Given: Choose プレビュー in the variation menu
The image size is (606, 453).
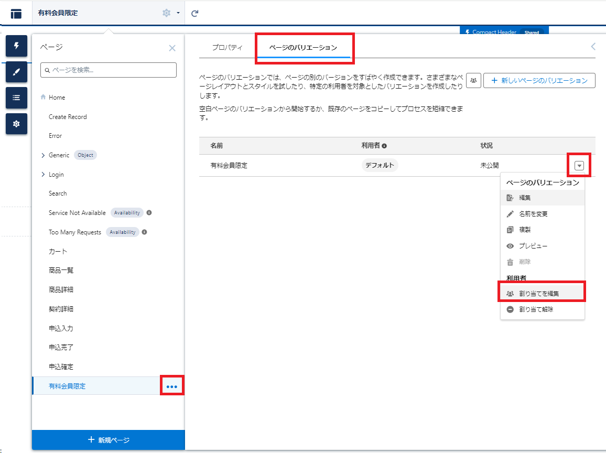Looking at the screenshot, I should tap(533, 246).
